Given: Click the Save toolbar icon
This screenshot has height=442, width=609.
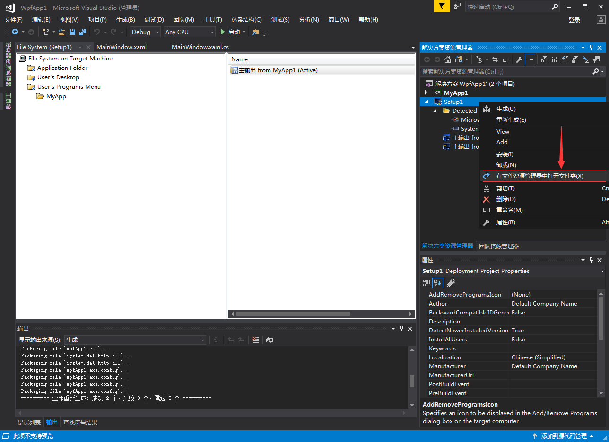Looking at the screenshot, I should click(x=72, y=32).
